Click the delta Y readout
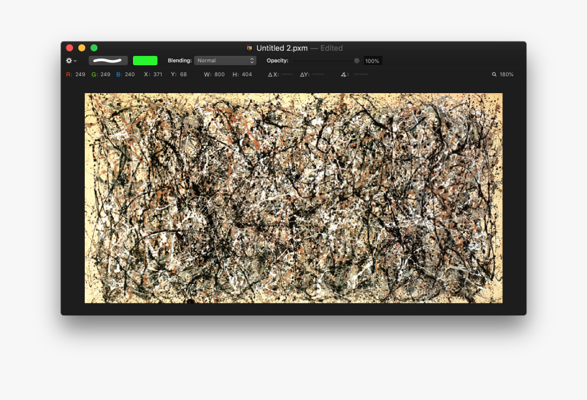The width and height of the screenshot is (587, 400). 312,75
